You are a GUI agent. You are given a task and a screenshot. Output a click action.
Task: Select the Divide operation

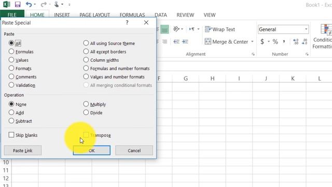86,112
